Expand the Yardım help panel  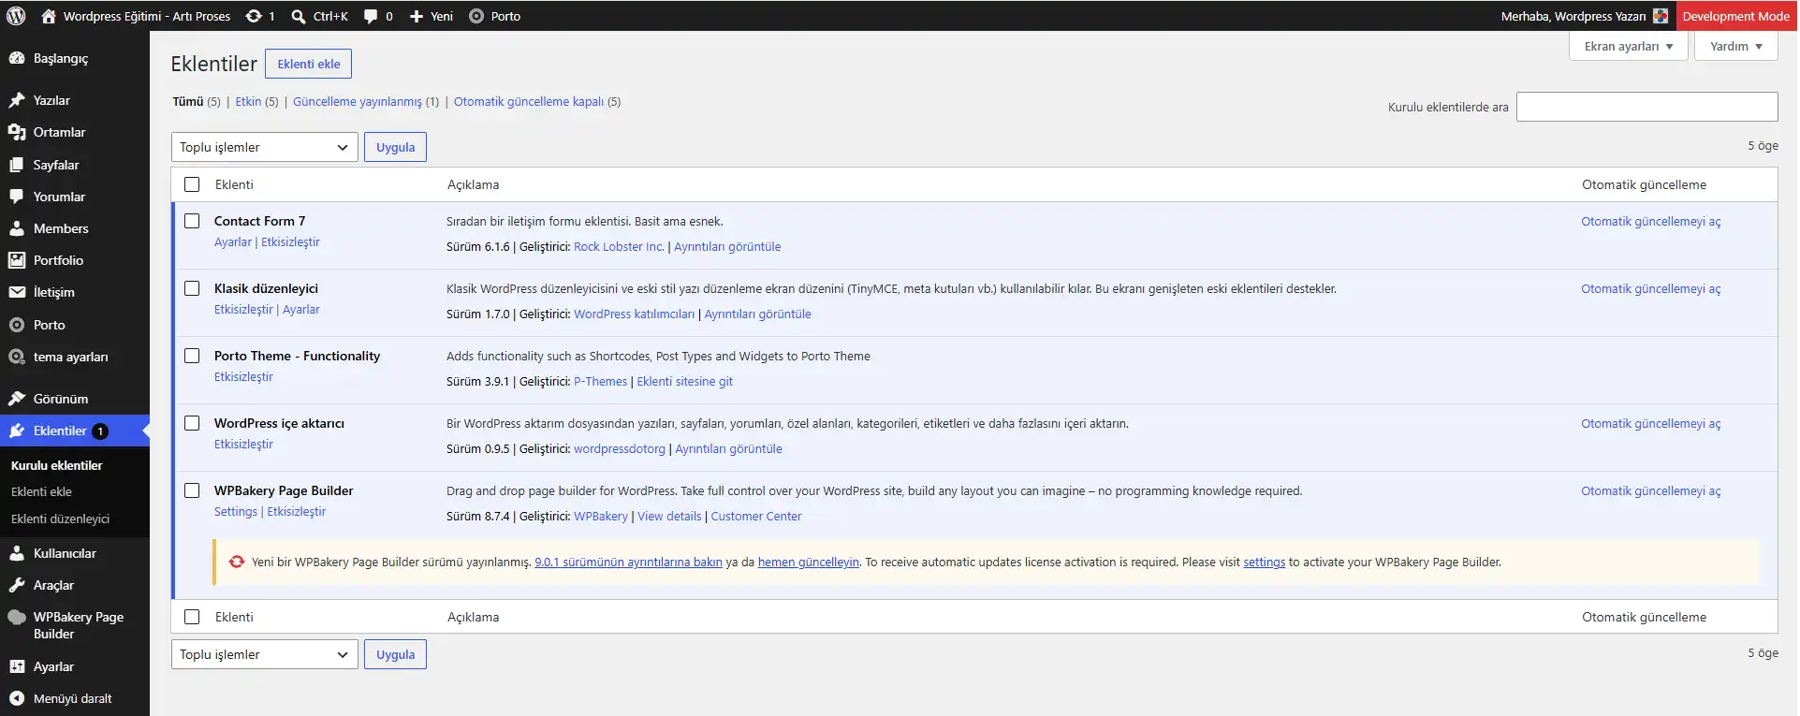[x=1736, y=46]
